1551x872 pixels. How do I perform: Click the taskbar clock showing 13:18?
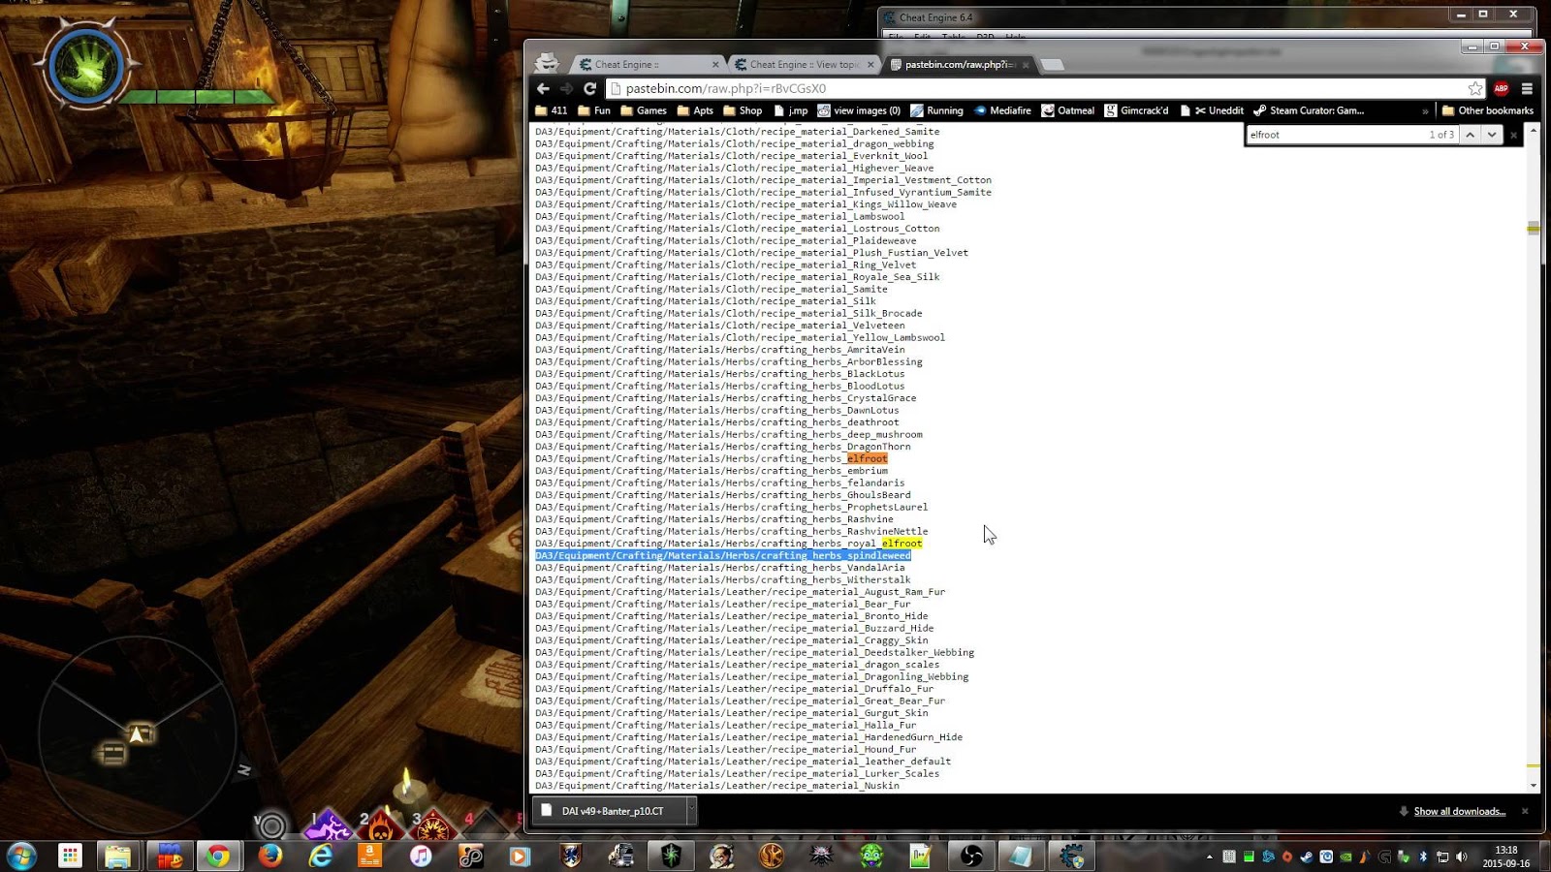click(1505, 856)
